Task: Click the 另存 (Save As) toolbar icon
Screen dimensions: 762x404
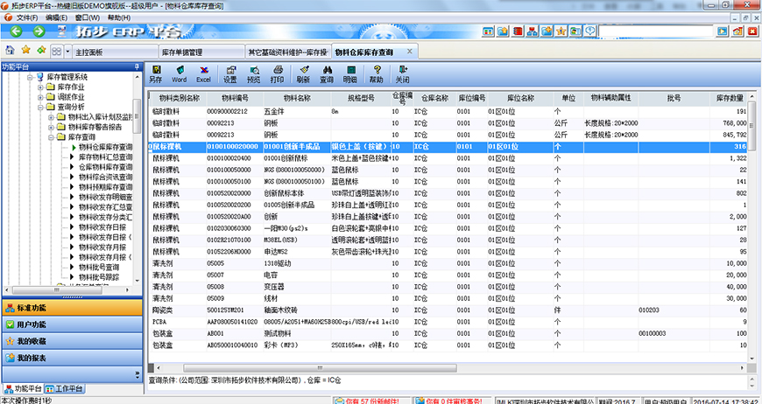Action: (154, 73)
